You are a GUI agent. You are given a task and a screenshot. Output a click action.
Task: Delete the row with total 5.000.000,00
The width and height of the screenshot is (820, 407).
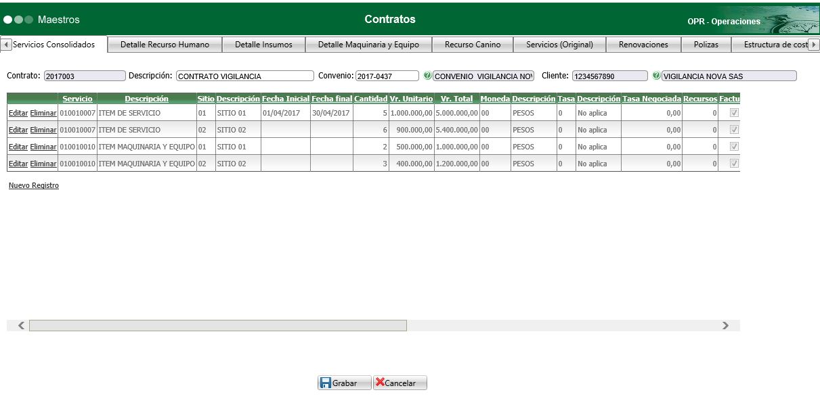[x=43, y=113]
